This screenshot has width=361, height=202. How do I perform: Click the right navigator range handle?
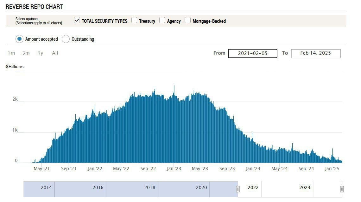(x=342, y=189)
